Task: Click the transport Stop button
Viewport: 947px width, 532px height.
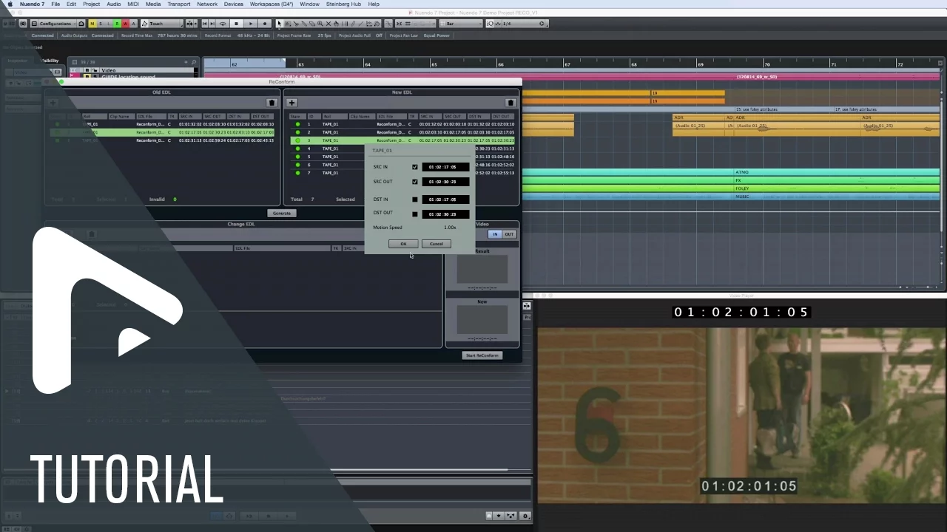Action: (x=236, y=24)
